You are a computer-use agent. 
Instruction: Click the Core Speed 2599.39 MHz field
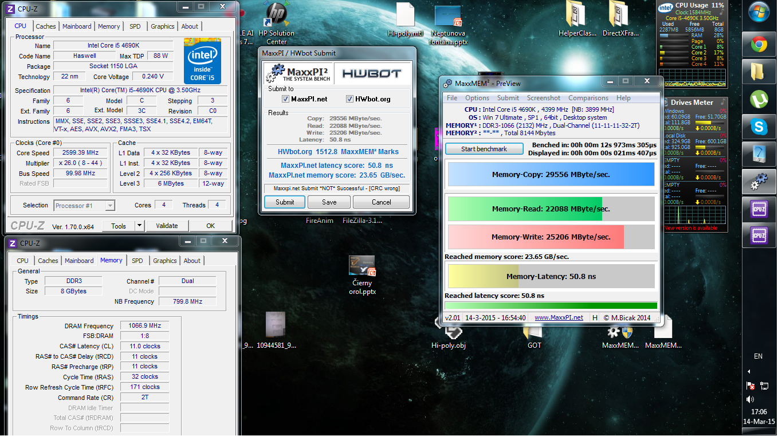(80, 153)
